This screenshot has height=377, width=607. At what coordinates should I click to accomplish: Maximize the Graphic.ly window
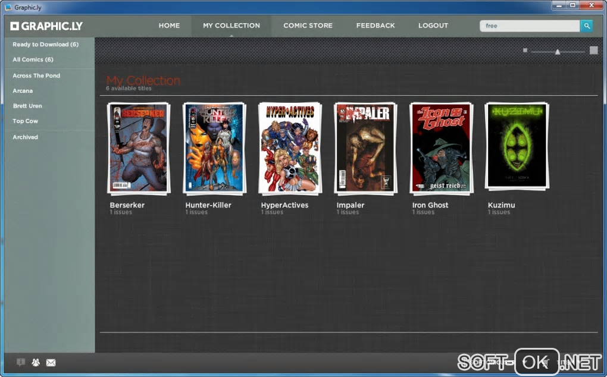pyautogui.click(x=573, y=5)
